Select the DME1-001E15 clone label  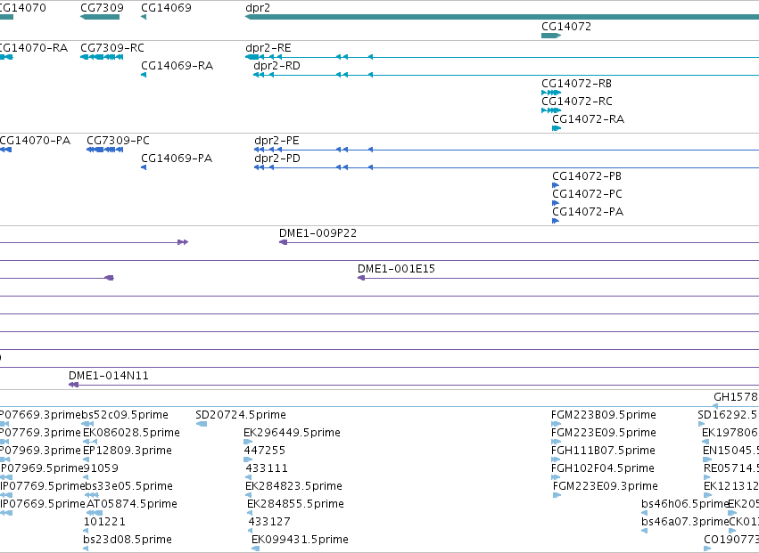(x=396, y=269)
